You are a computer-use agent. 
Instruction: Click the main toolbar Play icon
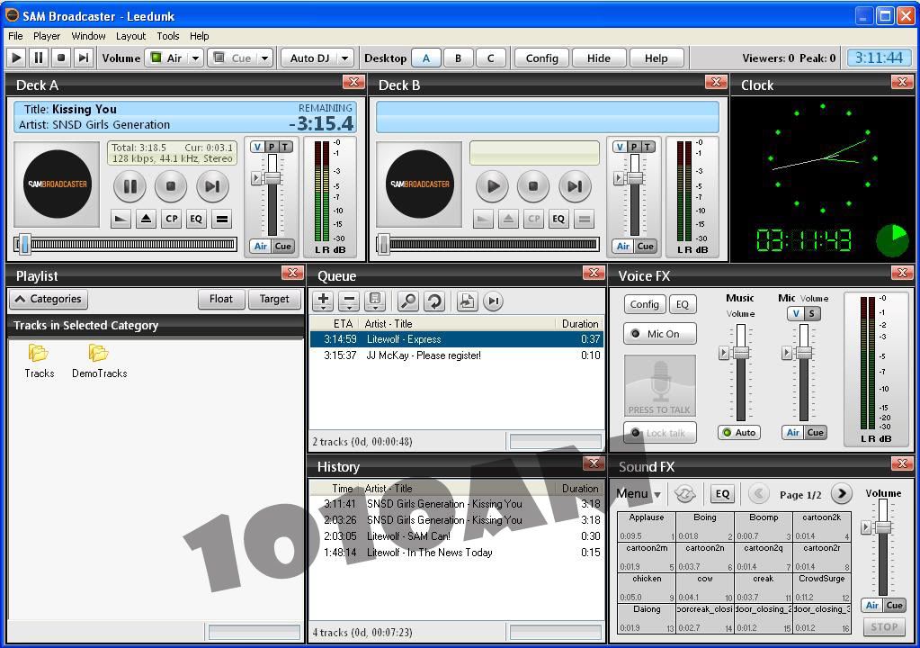[16, 58]
